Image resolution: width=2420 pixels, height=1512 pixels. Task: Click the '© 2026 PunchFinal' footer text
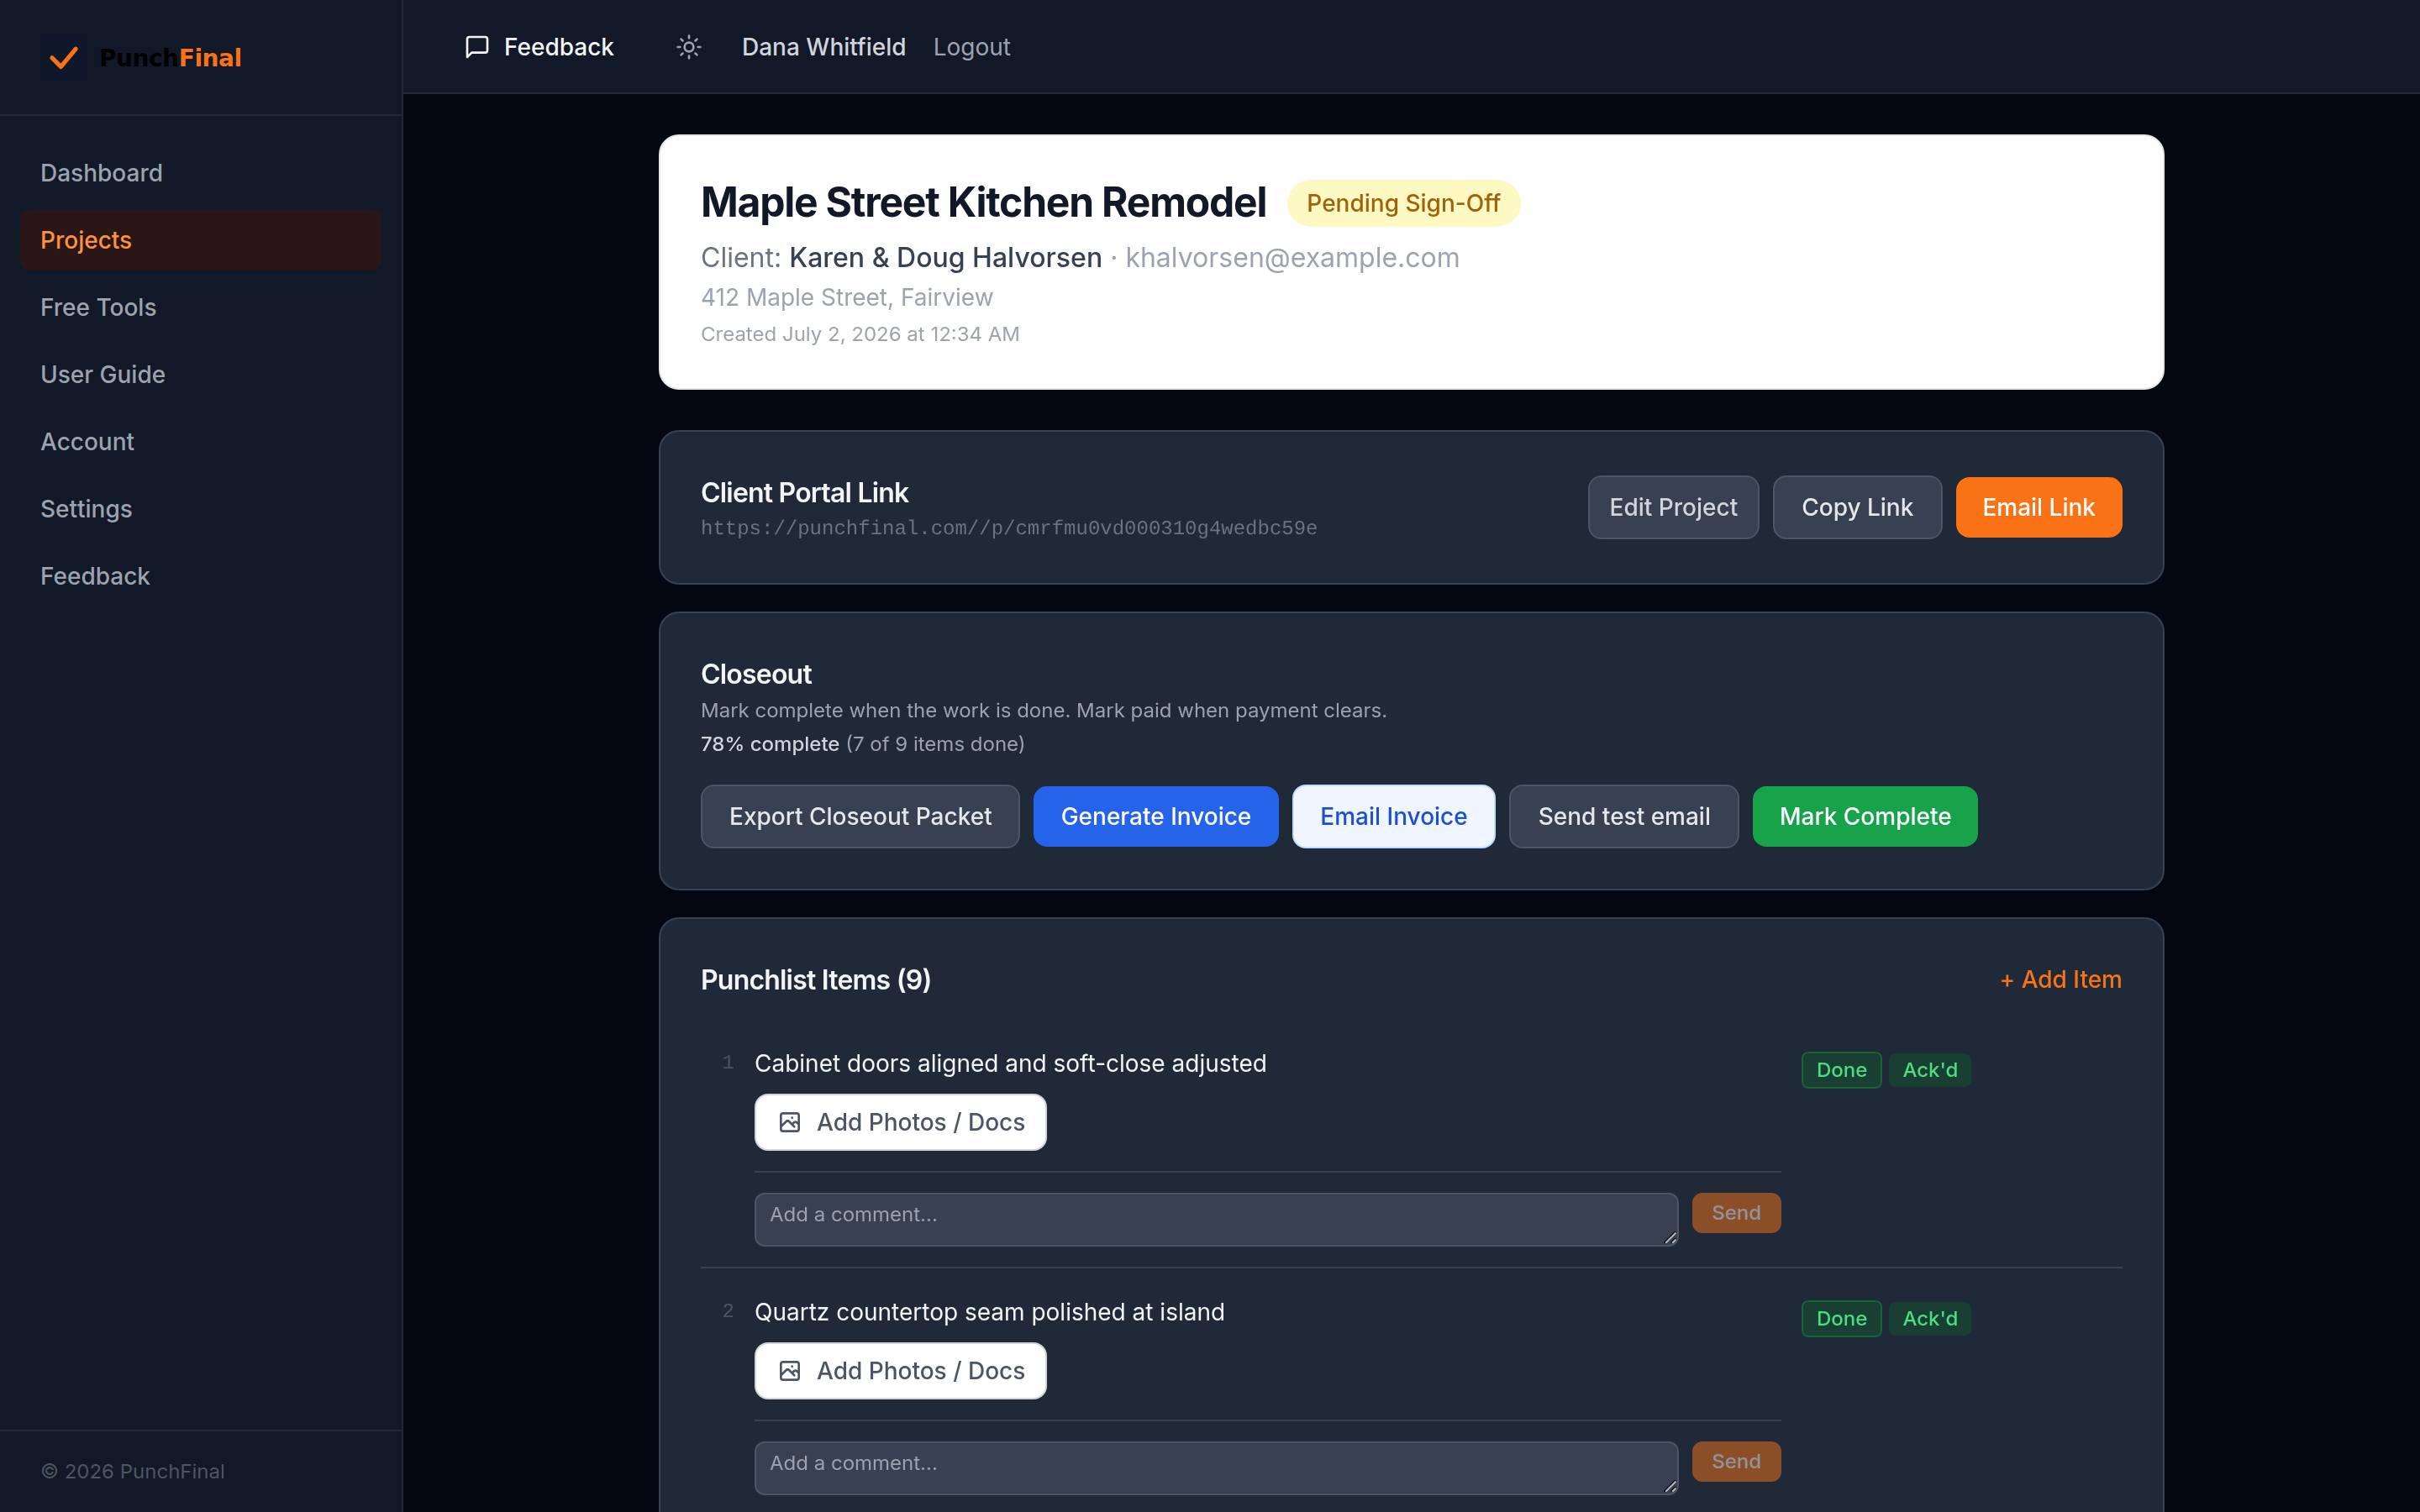pos(133,1471)
